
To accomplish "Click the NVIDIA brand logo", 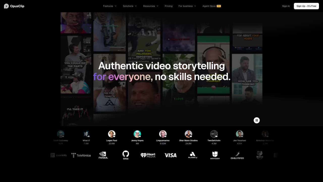I will pos(103,155).
